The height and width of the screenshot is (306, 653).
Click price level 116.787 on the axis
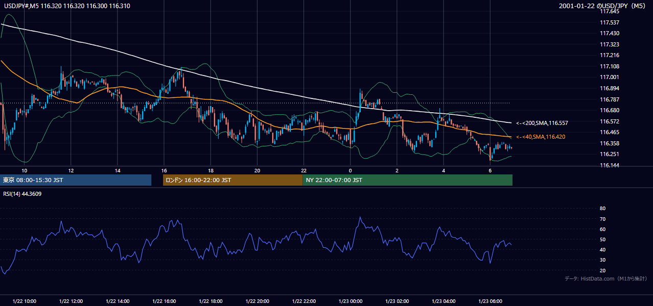pos(610,99)
